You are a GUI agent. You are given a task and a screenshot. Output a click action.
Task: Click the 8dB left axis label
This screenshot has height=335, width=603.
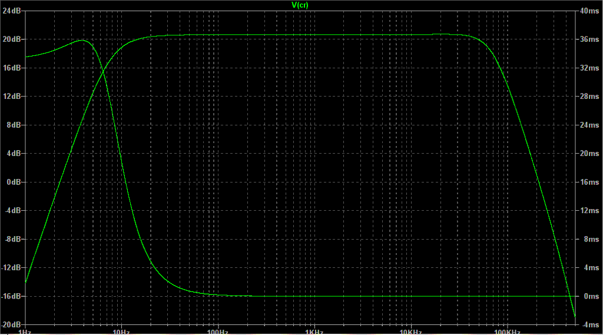(14, 125)
